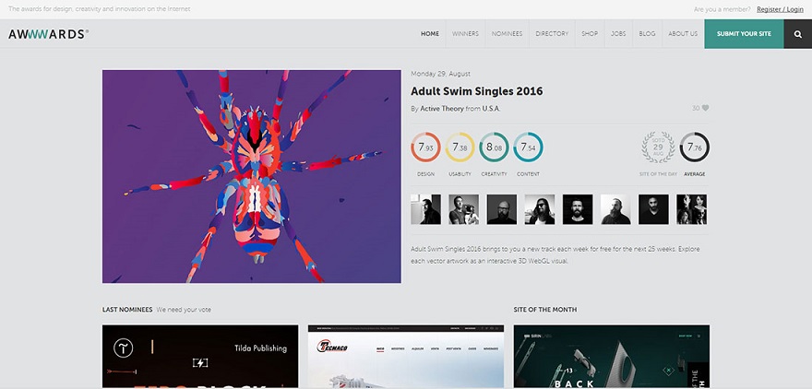
Task: Open the first jury member photo
Action: coord(425,209)
